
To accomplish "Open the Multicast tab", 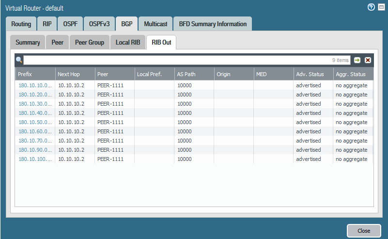I will (x=155, y=24).
